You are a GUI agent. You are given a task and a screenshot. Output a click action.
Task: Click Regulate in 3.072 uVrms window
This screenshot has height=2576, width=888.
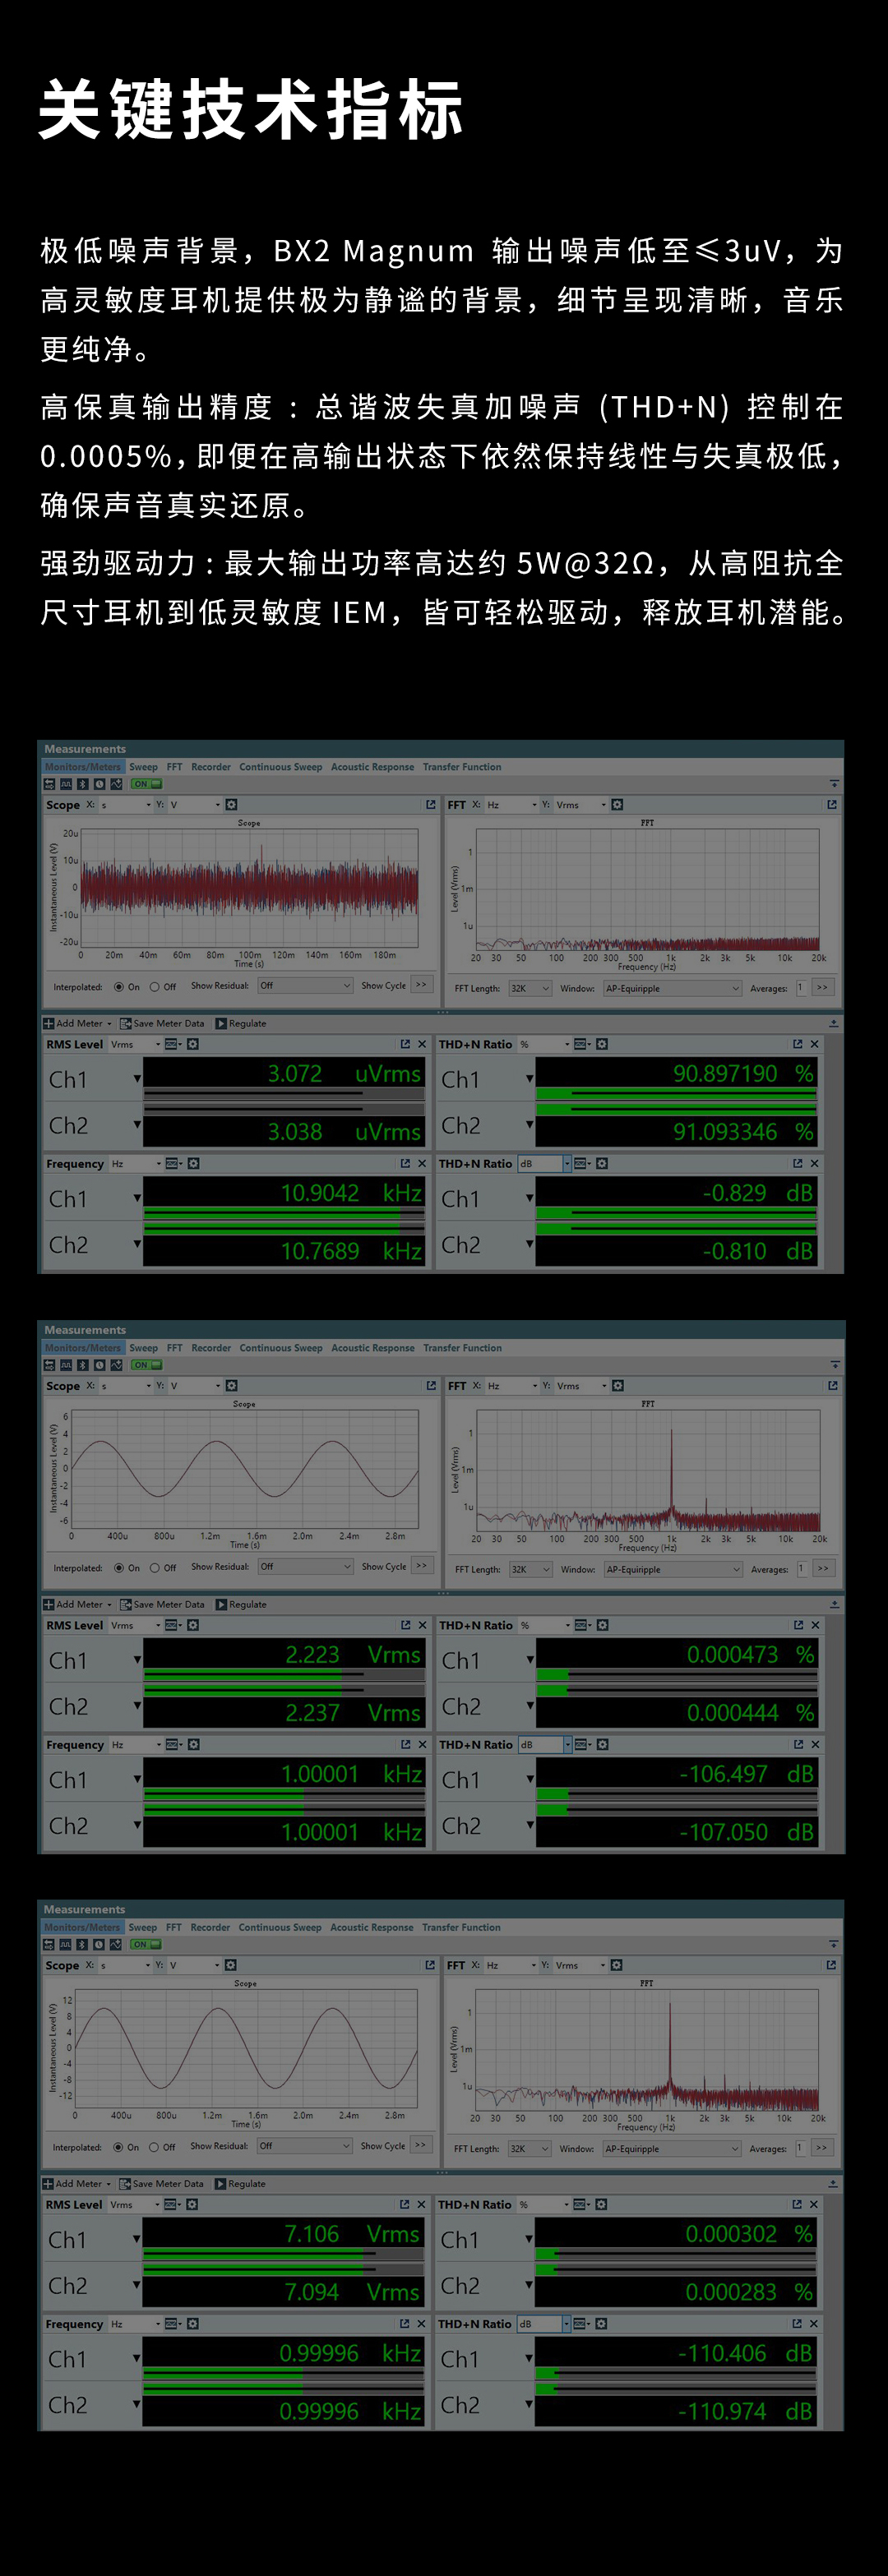pyautogui.click(x=241, y=1023)
